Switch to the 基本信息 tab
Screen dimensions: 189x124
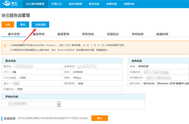tap(14, 34)
